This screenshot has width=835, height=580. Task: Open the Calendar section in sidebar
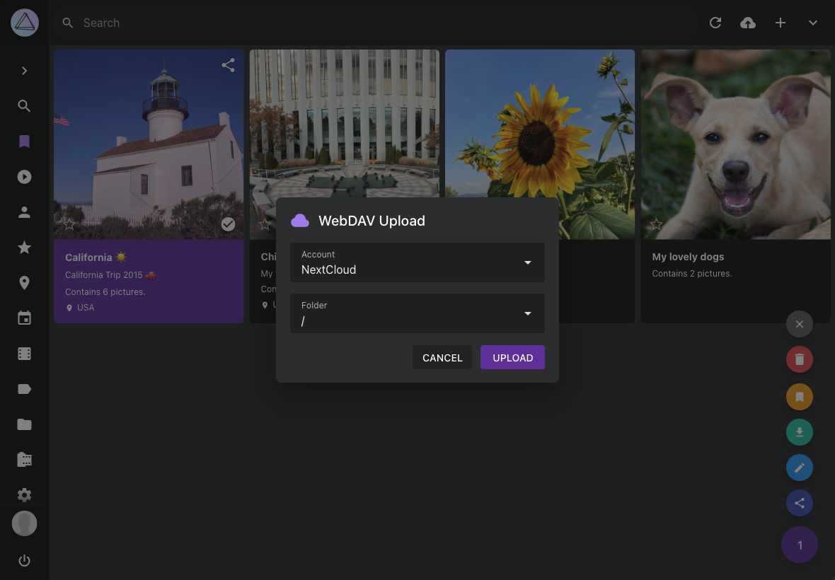[x=24, y=318]
